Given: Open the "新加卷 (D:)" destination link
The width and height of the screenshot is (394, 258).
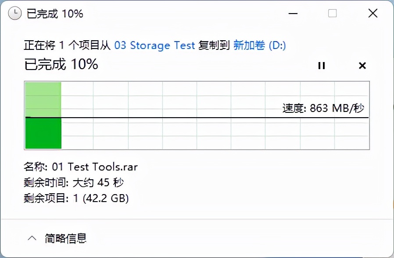Looking at the screenshot, I should click(260, 45).
